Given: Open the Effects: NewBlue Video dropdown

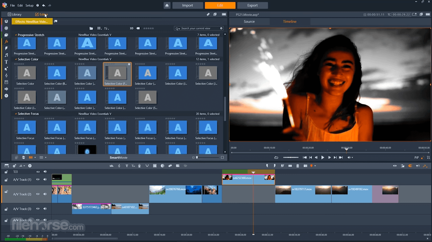Looking at the screenshot, I should tap(32, 21).
